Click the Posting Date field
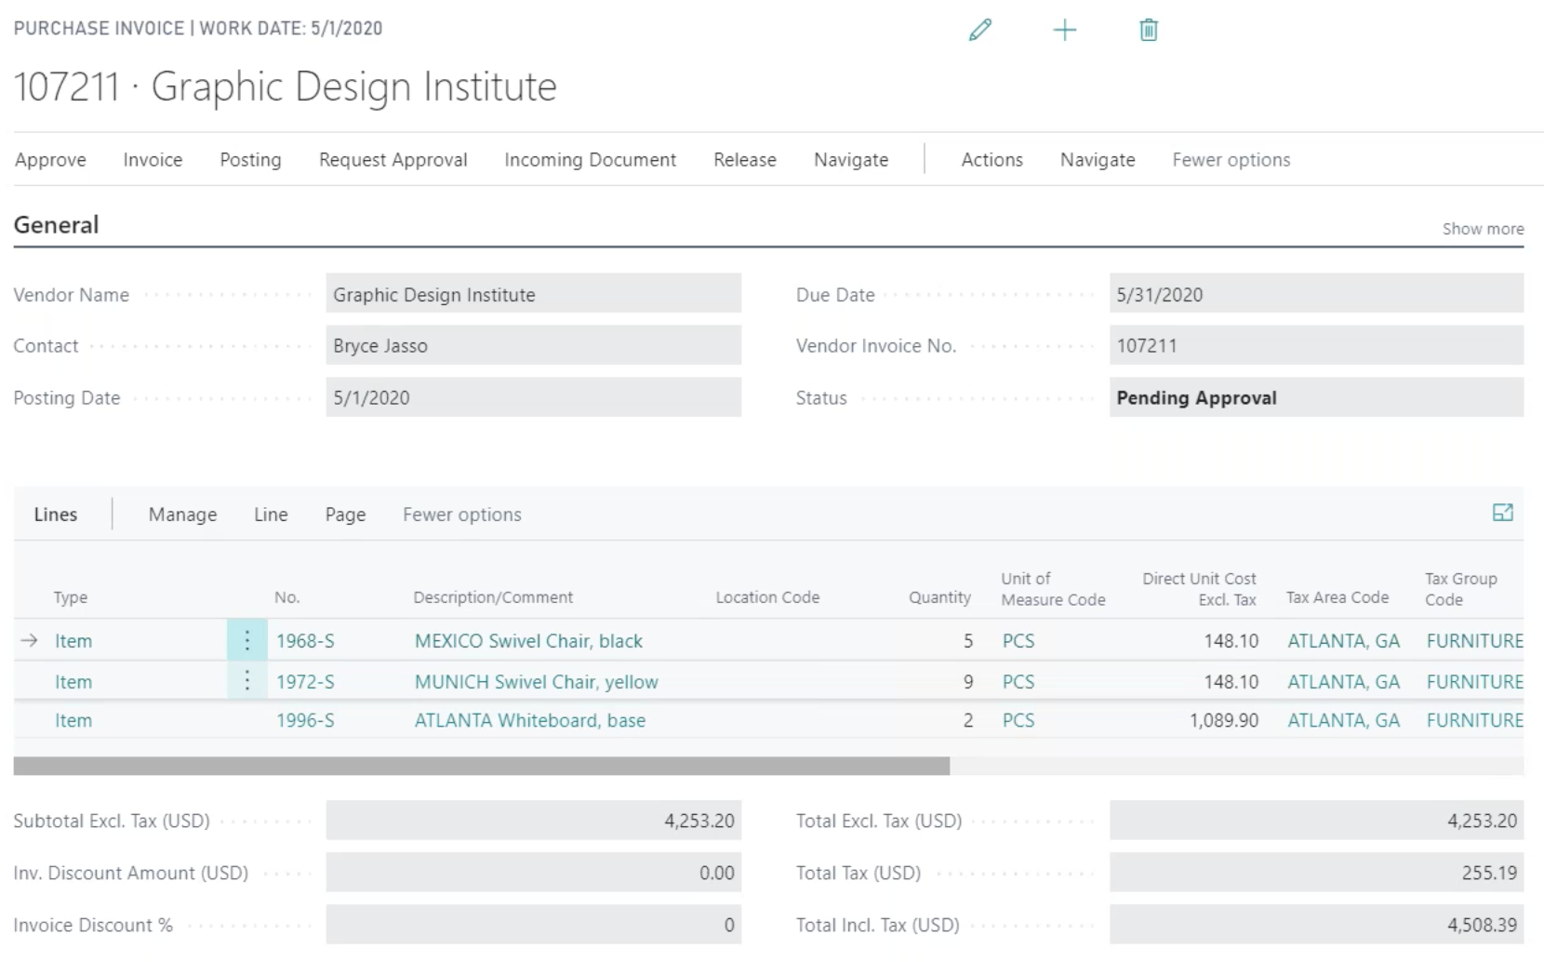The height and width of the screenshot is (962, 1544). (x=533, y=397)
